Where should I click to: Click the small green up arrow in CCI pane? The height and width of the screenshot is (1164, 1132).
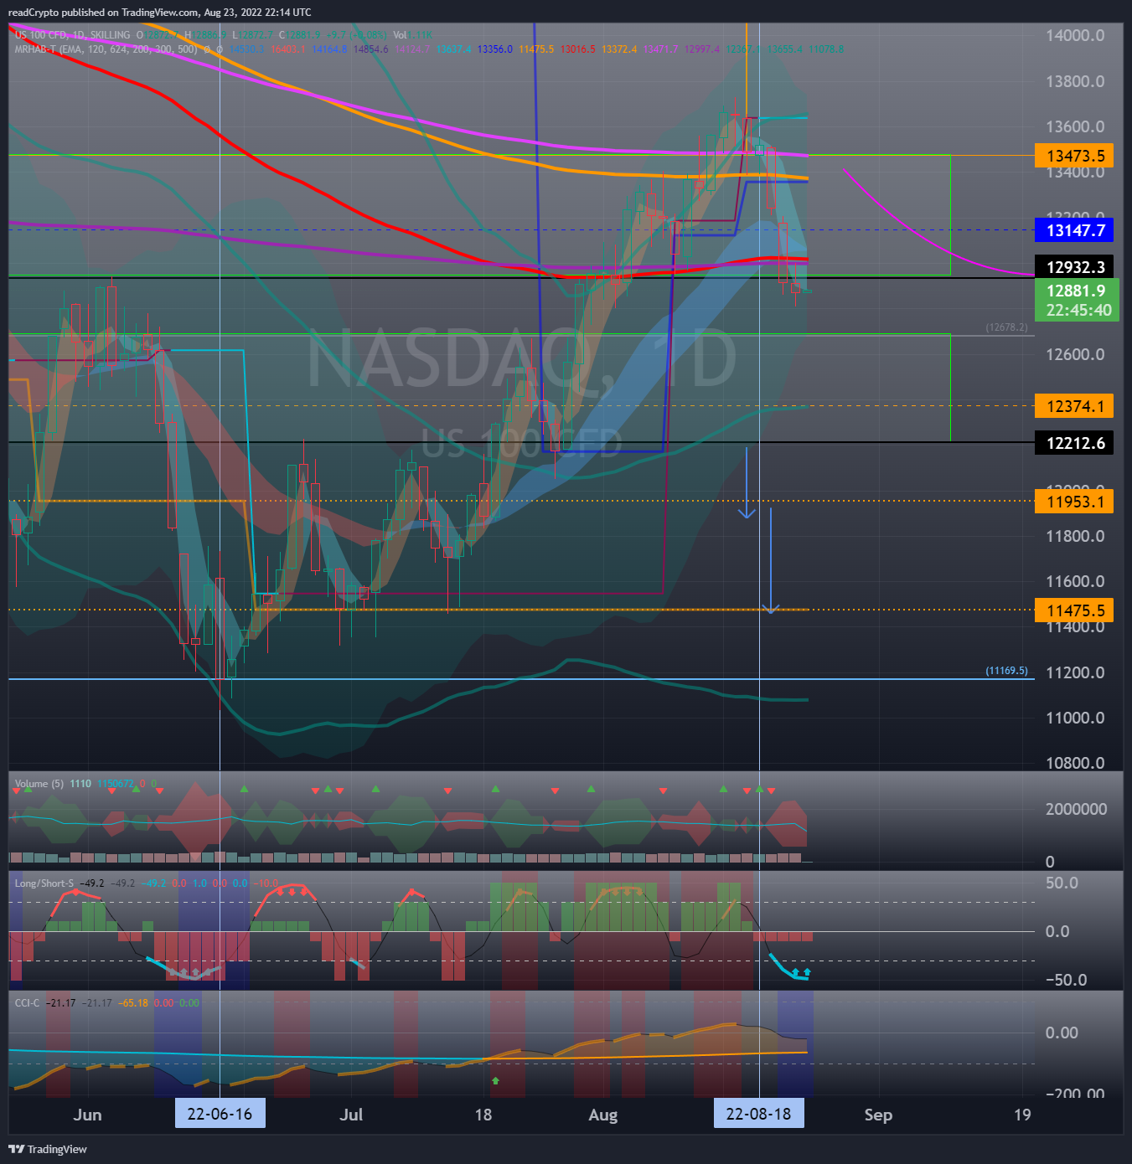(495, 1080)
